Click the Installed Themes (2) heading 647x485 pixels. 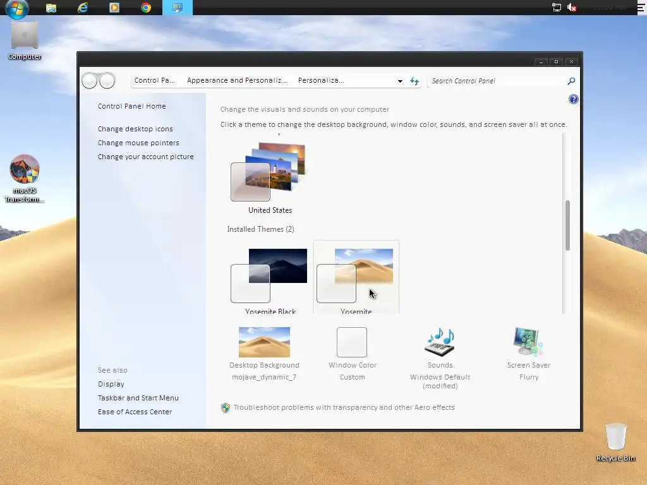pos(260,229)
